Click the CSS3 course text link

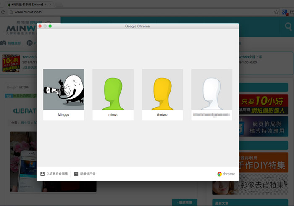coord(250,57)
